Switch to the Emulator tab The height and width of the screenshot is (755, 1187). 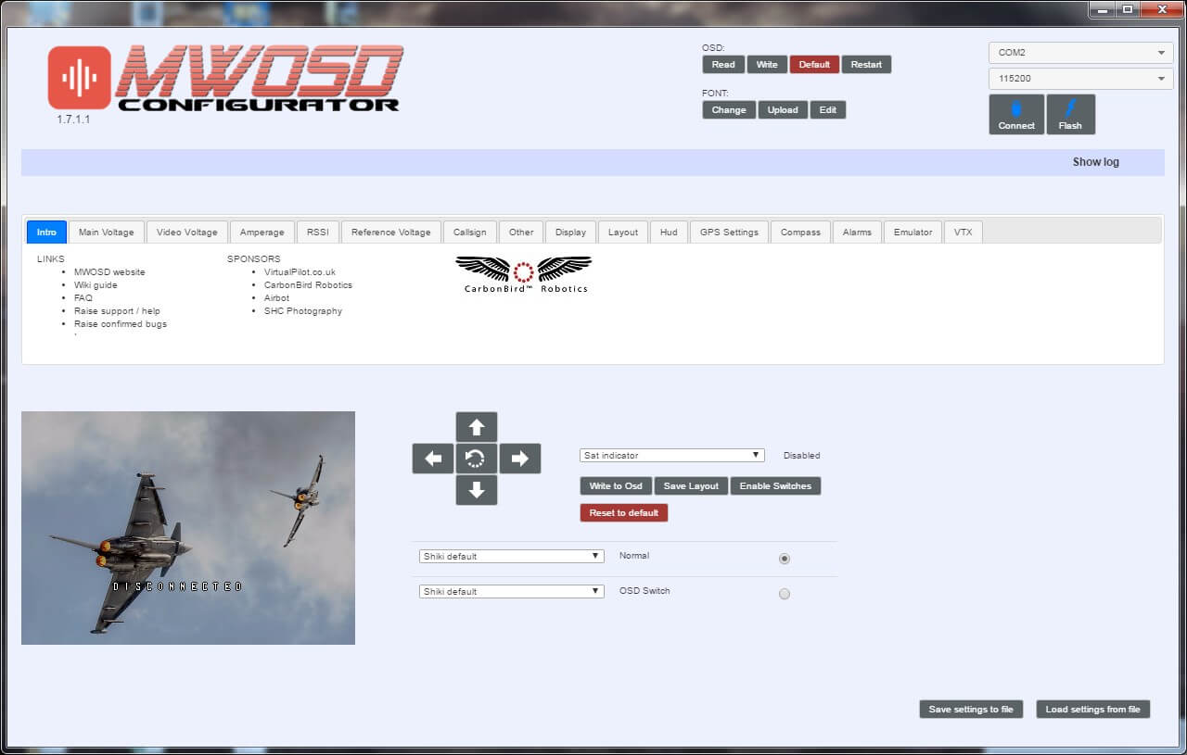coord(913,232)
